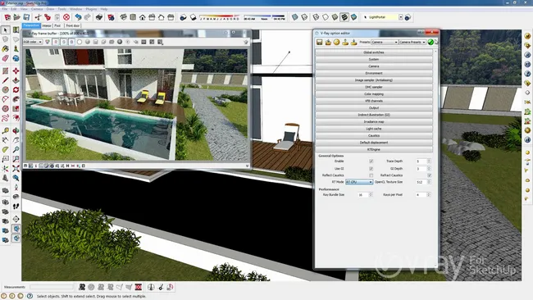Open a file with folder icon
This screenshot has height=300, width=533.
[x=16, y=17]
